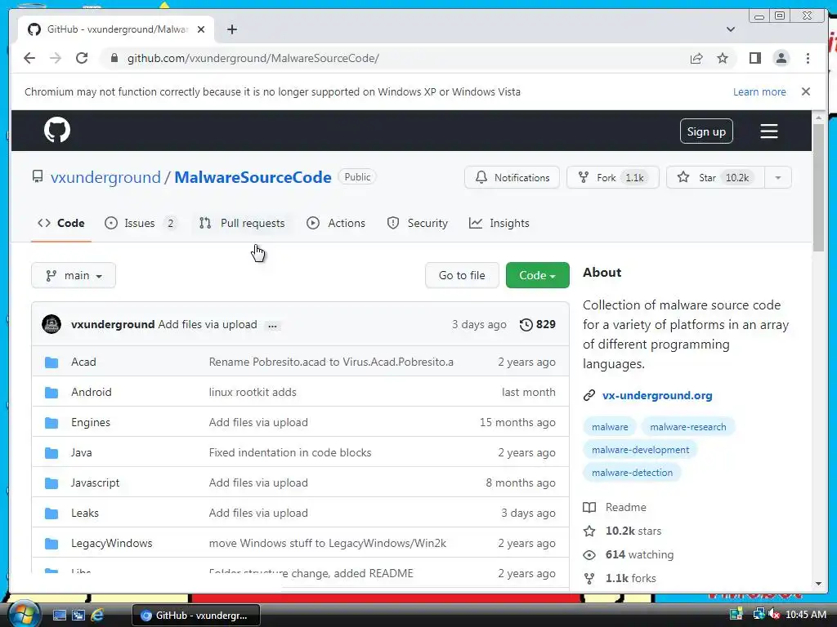
Task: Bookmark this page with the star icon
Action: click(x=723, y=58)
